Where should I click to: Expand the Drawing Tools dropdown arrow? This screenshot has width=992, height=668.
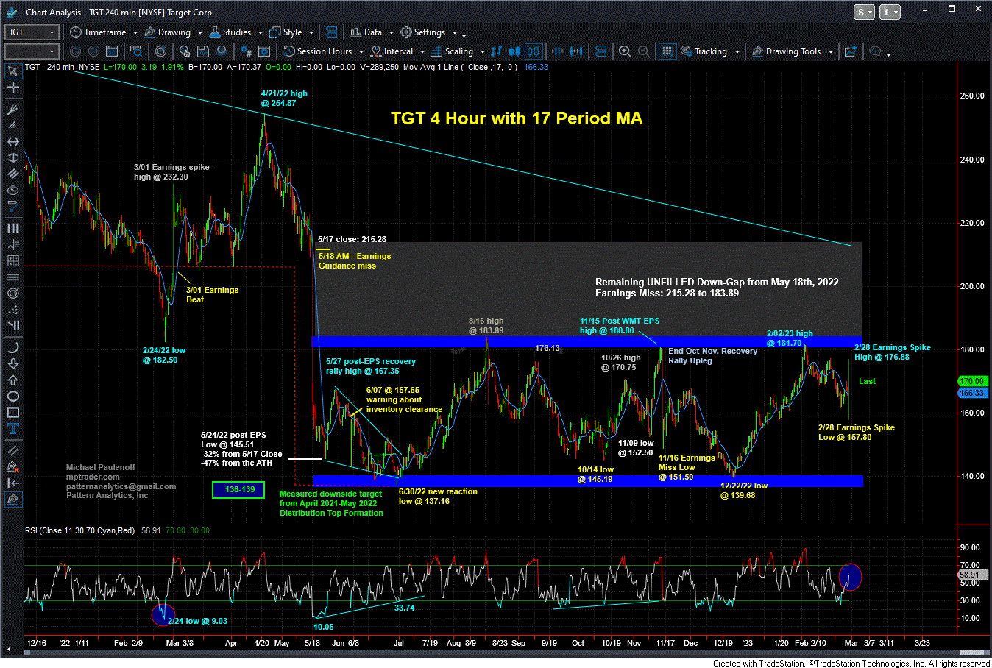pyautogui.click(x=830, y=52)
